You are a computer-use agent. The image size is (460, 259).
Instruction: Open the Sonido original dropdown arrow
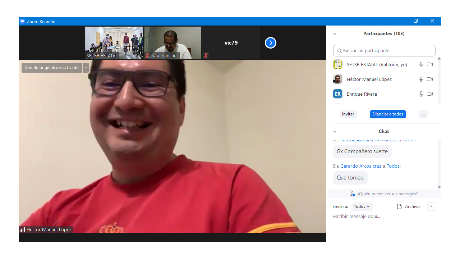coord(86,68)
